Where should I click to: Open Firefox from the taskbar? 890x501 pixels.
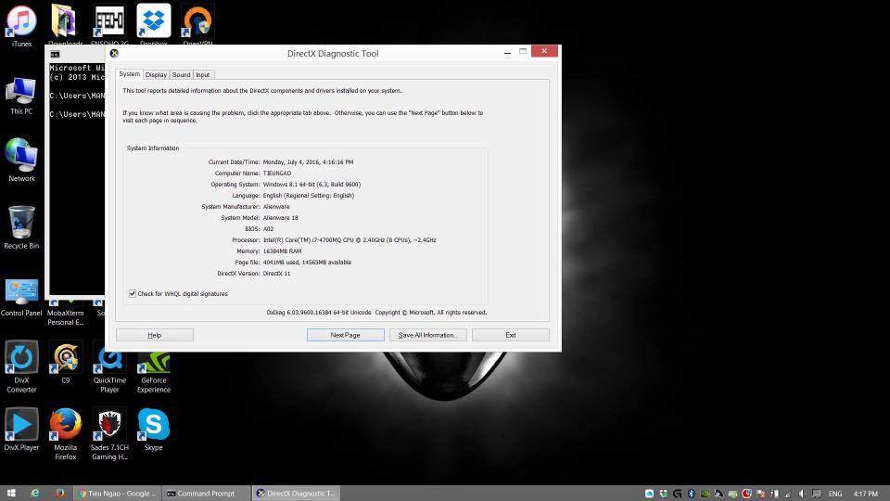59,493
